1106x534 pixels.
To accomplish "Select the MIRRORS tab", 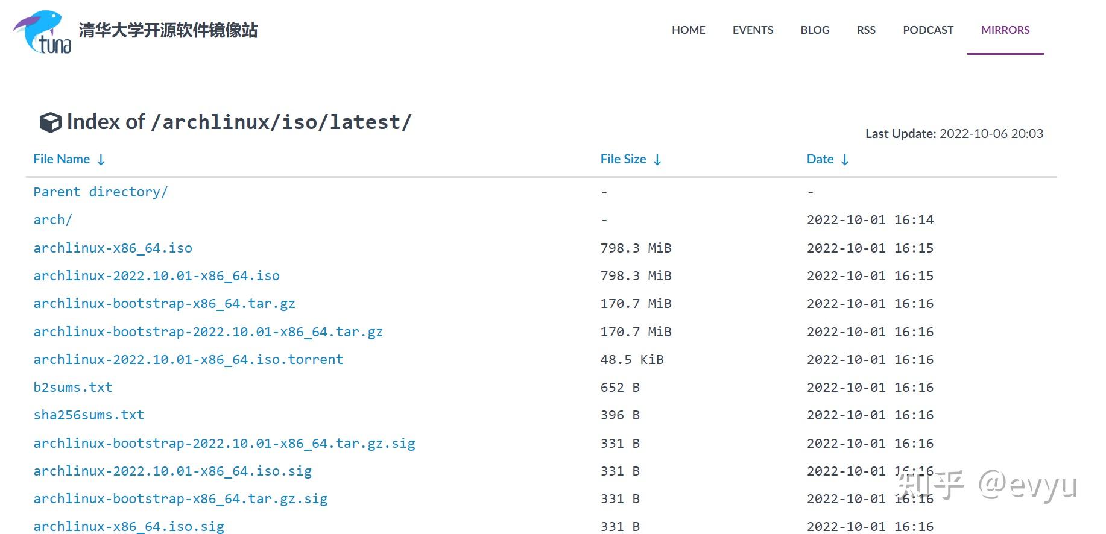I will pos(1005,30).
